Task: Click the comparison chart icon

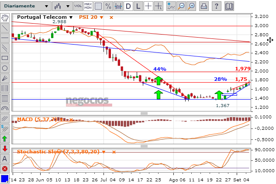Action: 118,6
